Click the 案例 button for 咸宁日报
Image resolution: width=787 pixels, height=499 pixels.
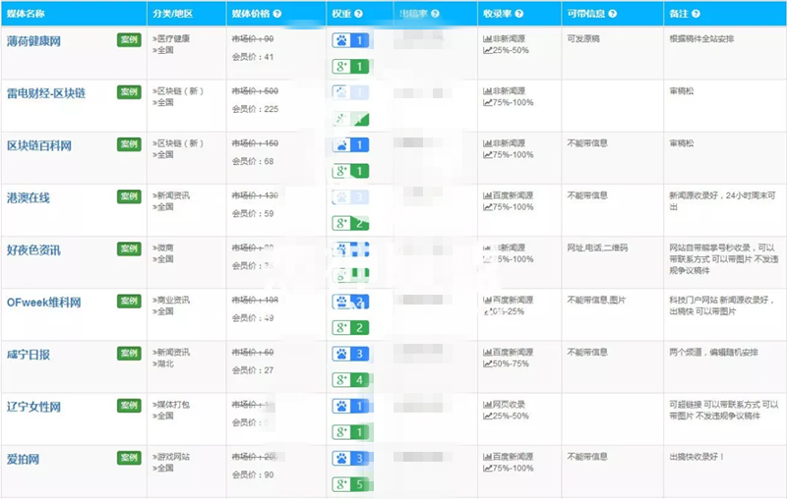point(129,354)
